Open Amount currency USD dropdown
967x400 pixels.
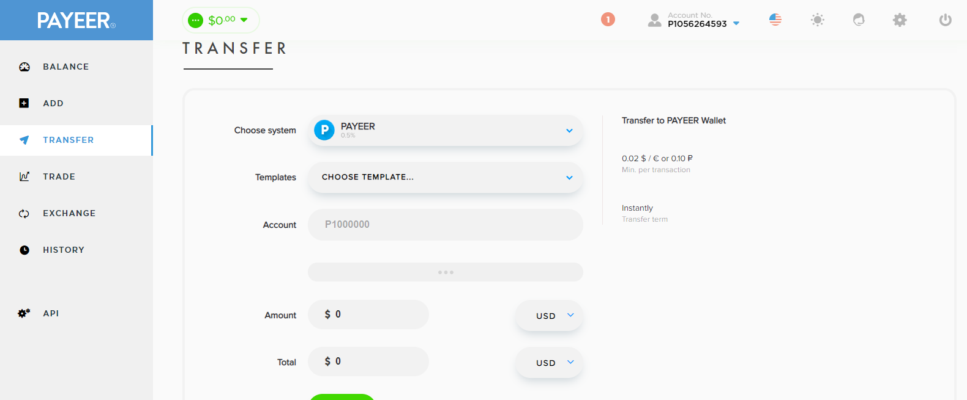(549, 315)
